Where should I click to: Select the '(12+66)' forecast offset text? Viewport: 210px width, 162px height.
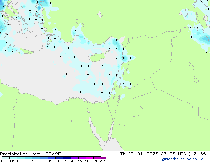[198, 154]
